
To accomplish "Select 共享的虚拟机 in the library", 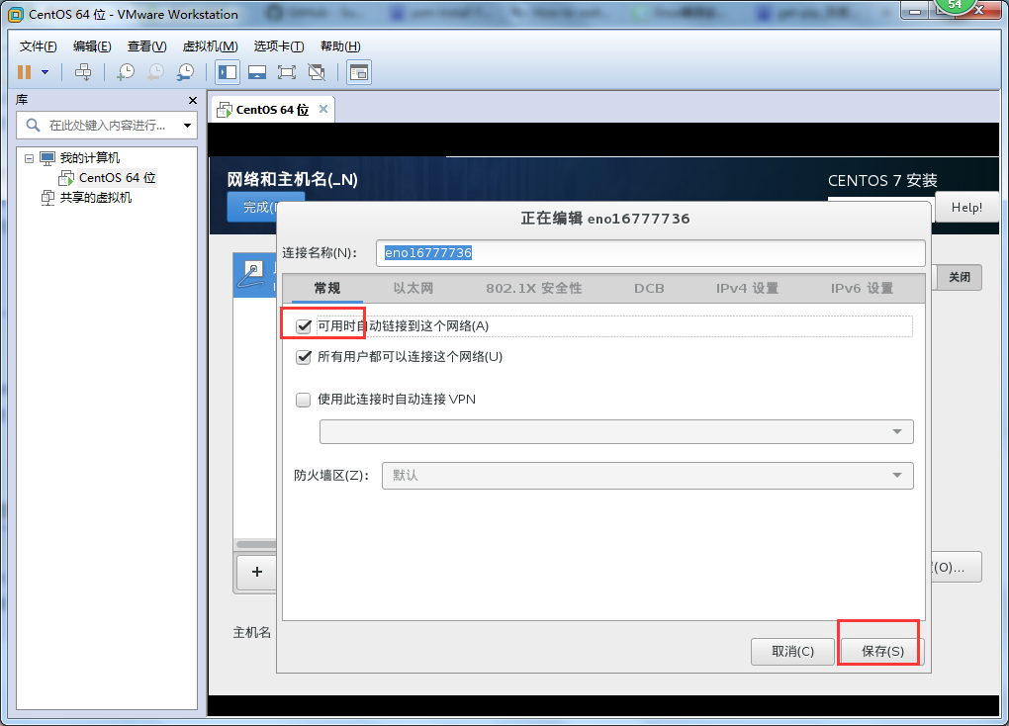I will (x=95, y=198).
